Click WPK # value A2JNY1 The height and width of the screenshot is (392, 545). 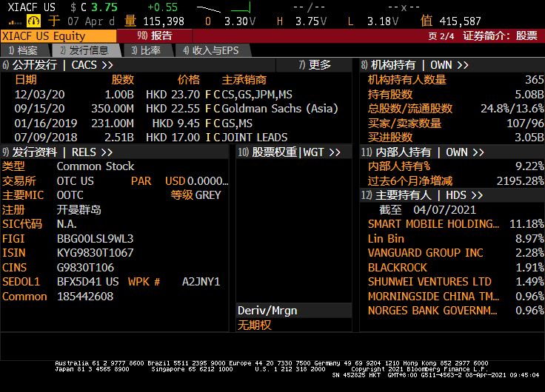tap(201, 282)
